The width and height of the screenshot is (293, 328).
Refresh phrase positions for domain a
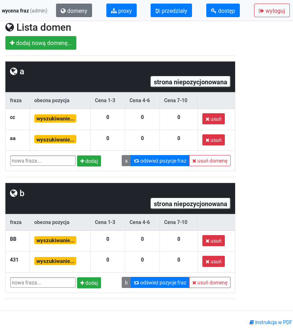(160, 161)
